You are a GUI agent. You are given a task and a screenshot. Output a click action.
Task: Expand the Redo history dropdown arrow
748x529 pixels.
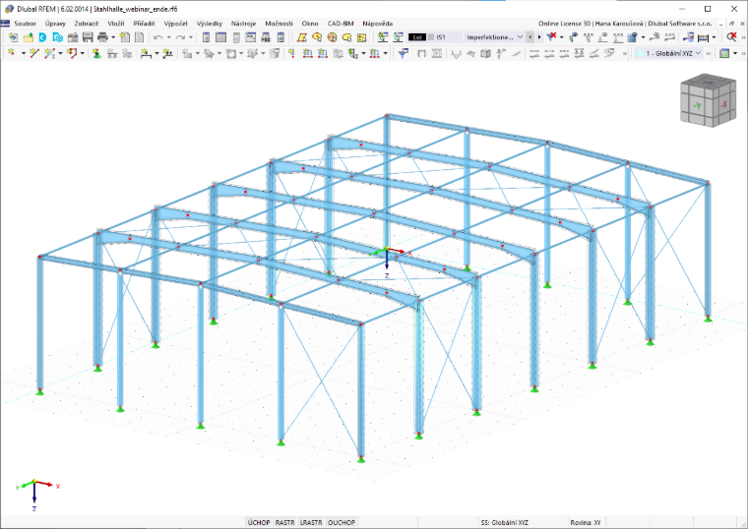coord(191,37)
